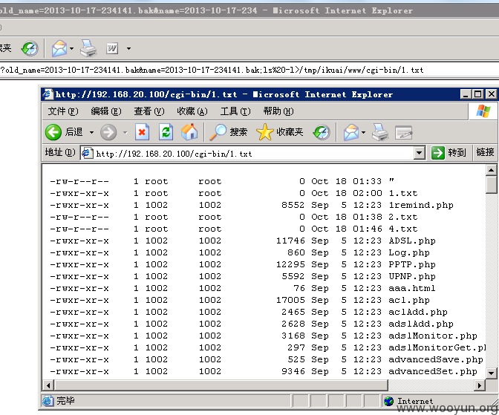This screenshot has width=499, height=415.
Task: Click vertical scrollbar down arrow
Action: pos(492,373)
